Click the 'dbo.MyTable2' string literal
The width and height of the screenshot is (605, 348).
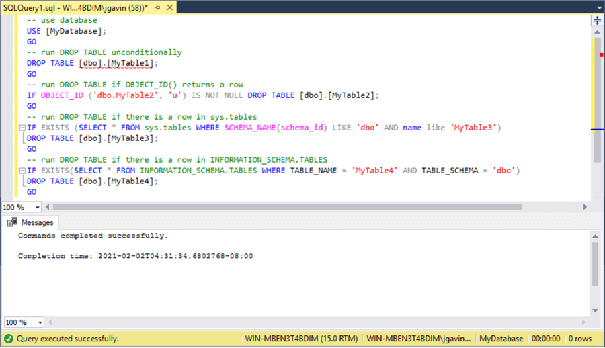126,95
